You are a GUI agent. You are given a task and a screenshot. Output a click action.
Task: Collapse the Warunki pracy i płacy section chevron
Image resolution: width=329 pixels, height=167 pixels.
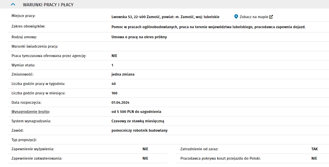click(13, 5)
